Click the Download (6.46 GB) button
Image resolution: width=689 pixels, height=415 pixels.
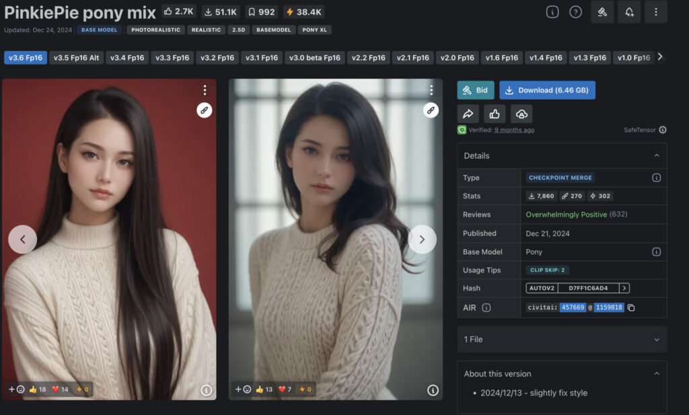click(547, 90)
